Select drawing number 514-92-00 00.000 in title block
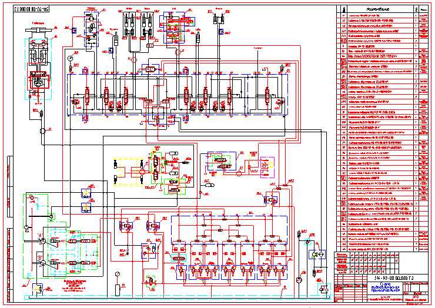 pos(394,278)
